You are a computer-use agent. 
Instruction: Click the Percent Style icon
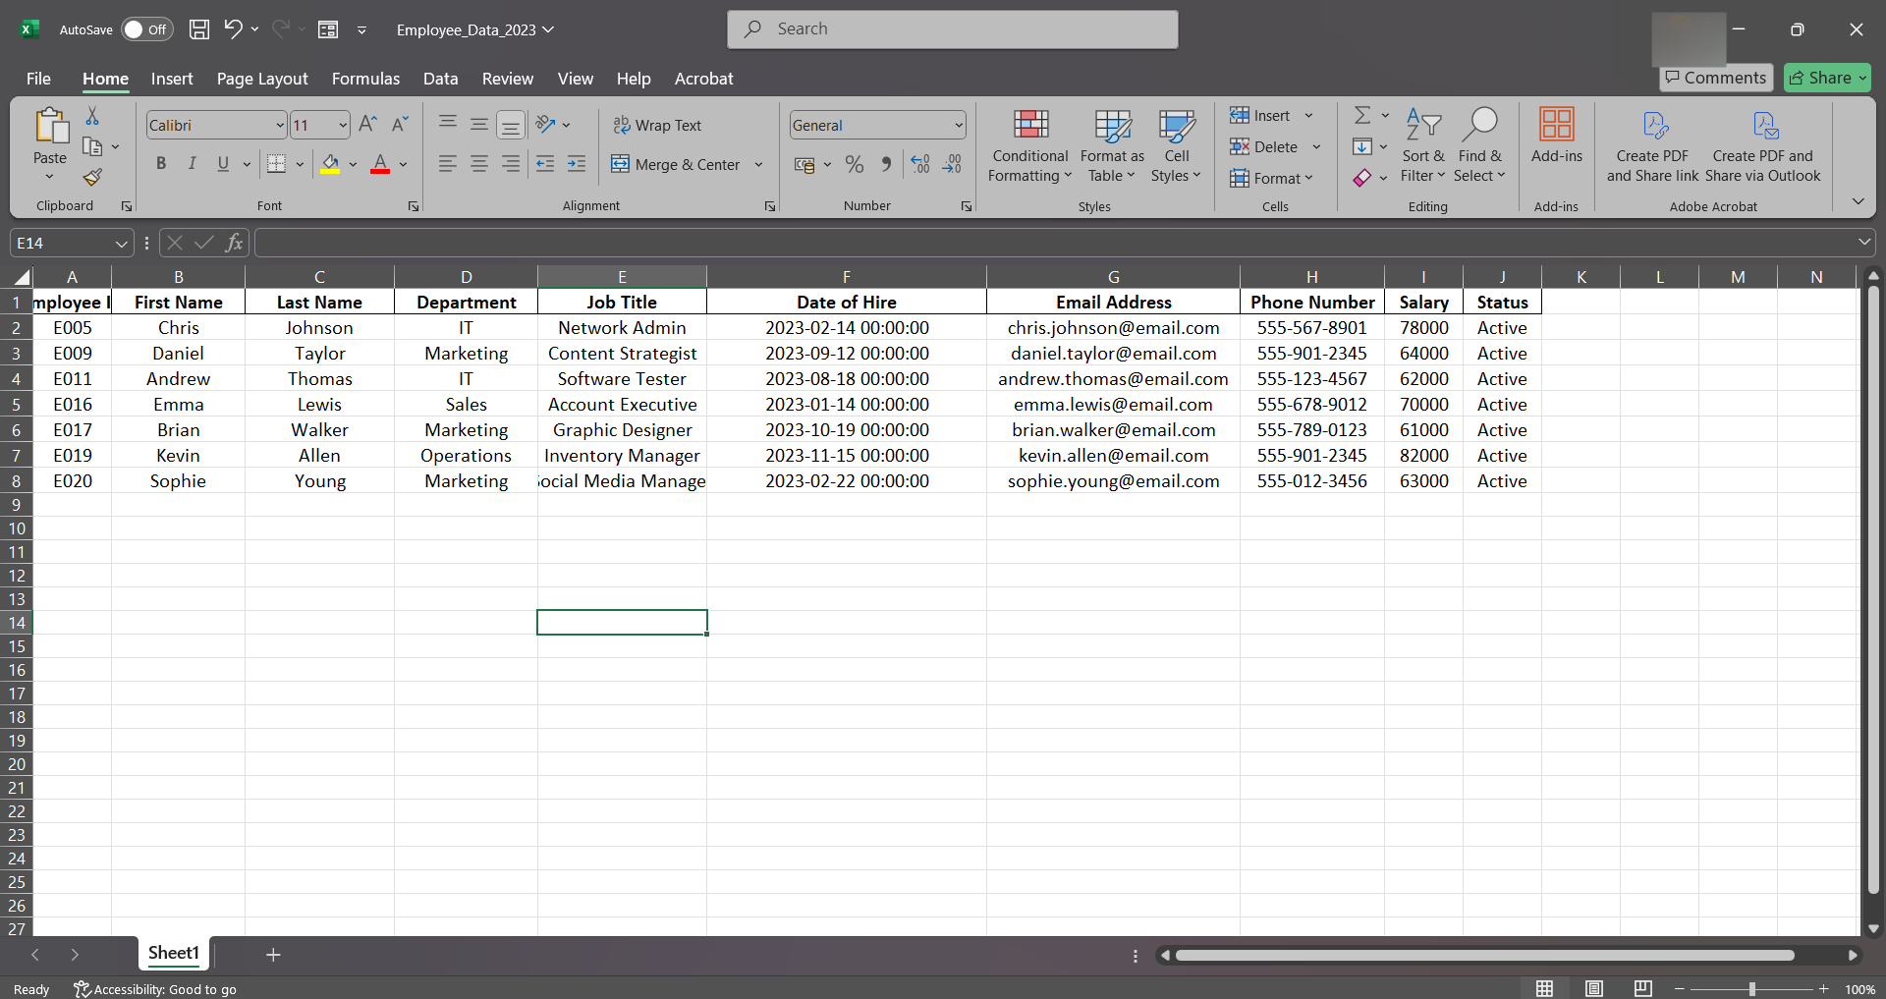click(855, 165)
